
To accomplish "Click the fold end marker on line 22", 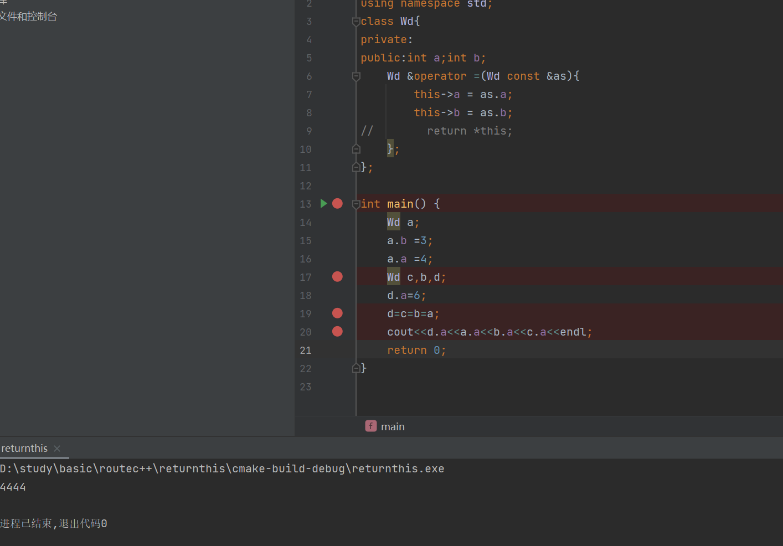I will (x=356, y=368).
